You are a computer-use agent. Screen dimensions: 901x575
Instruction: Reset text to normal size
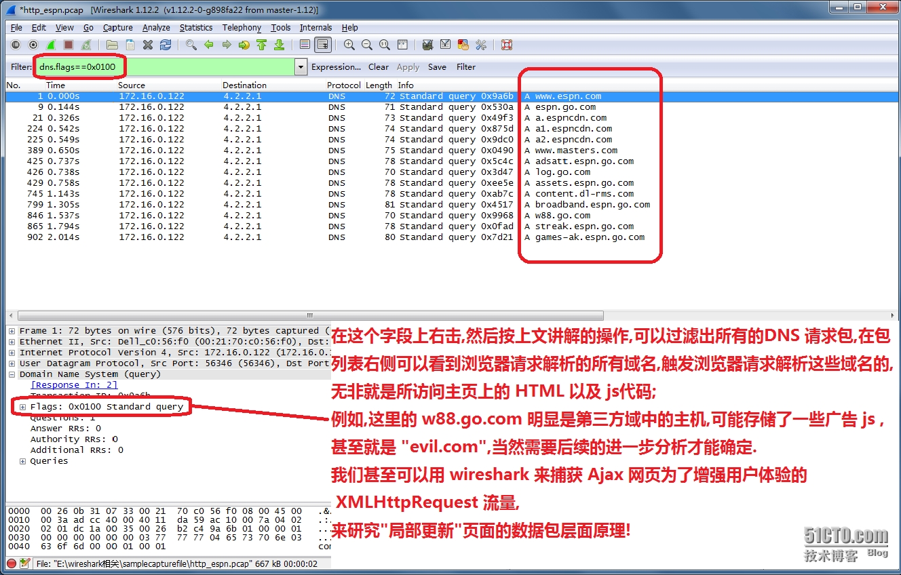tap(385, 45)
